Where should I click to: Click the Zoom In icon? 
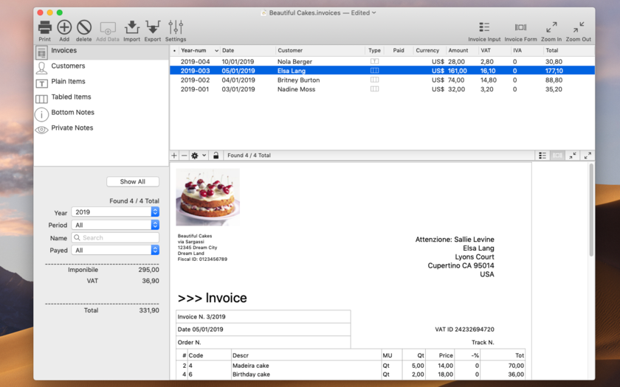(551, 28)
